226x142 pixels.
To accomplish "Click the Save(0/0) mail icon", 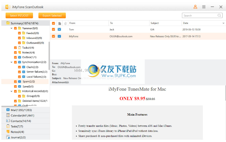I will (19, 86).
